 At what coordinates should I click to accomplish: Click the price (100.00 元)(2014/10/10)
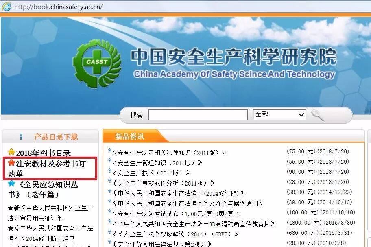321,212
